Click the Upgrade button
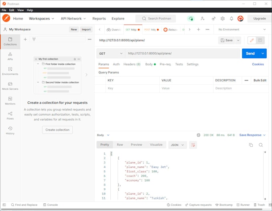The image size is (272, 211). click(x=260, y=18)
